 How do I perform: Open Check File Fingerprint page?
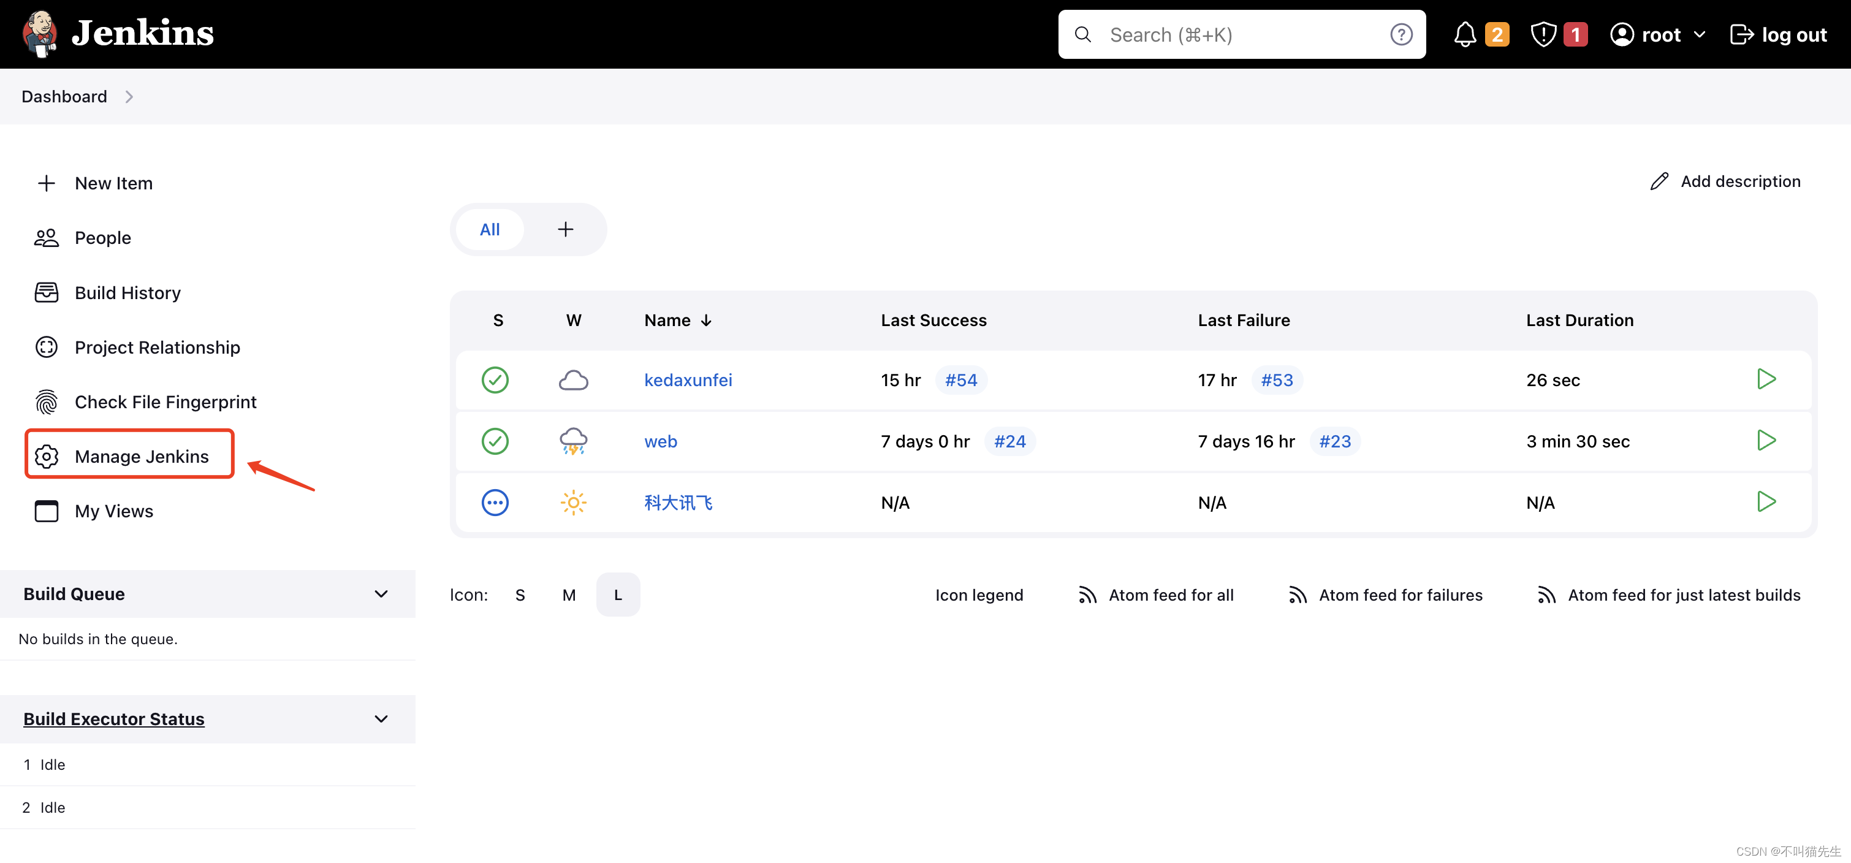[164, 401]
